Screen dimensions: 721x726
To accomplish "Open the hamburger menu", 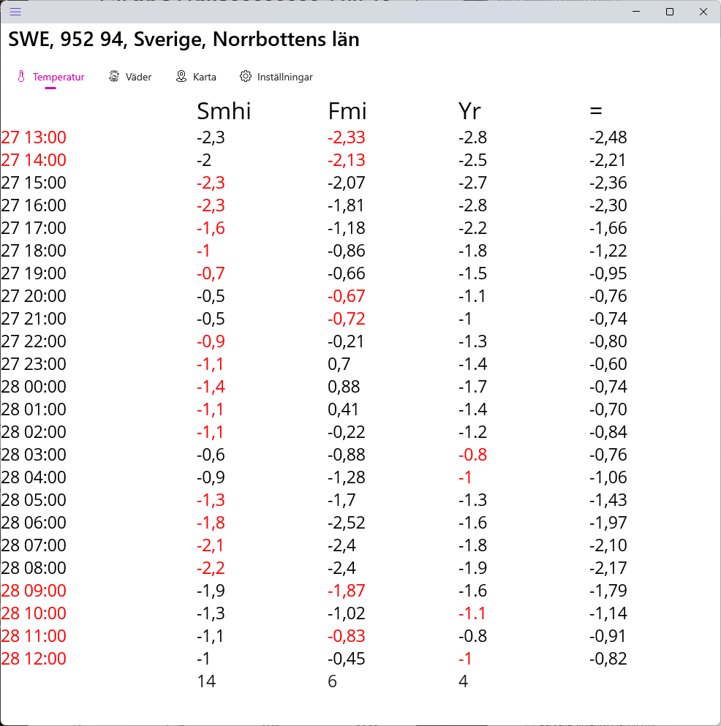I will click(x=15, y=12).
